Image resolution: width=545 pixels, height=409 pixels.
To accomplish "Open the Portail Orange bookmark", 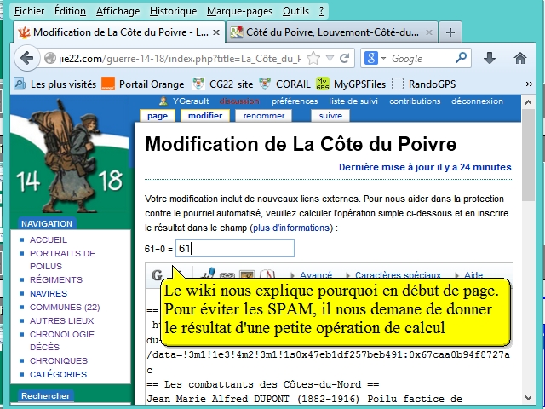I will click(143, 84).
